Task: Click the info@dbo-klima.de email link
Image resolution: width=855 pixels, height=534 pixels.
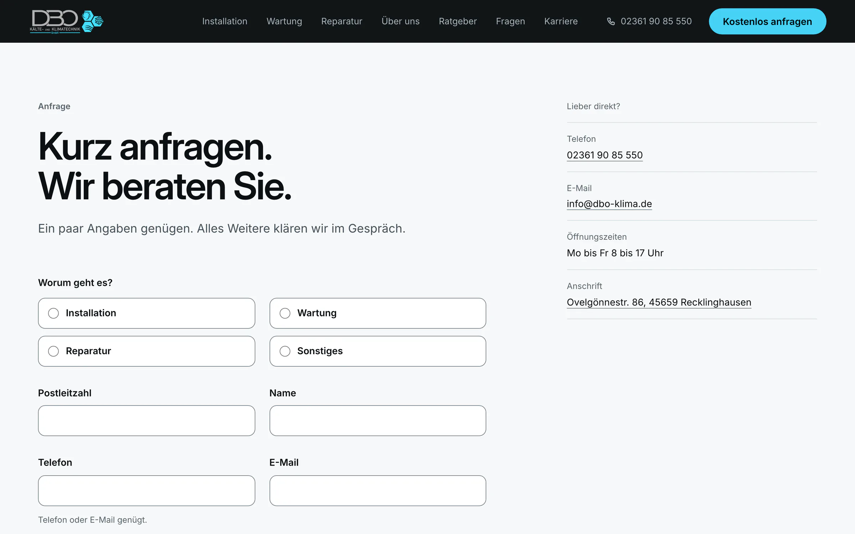Action: tap(609, 204)
